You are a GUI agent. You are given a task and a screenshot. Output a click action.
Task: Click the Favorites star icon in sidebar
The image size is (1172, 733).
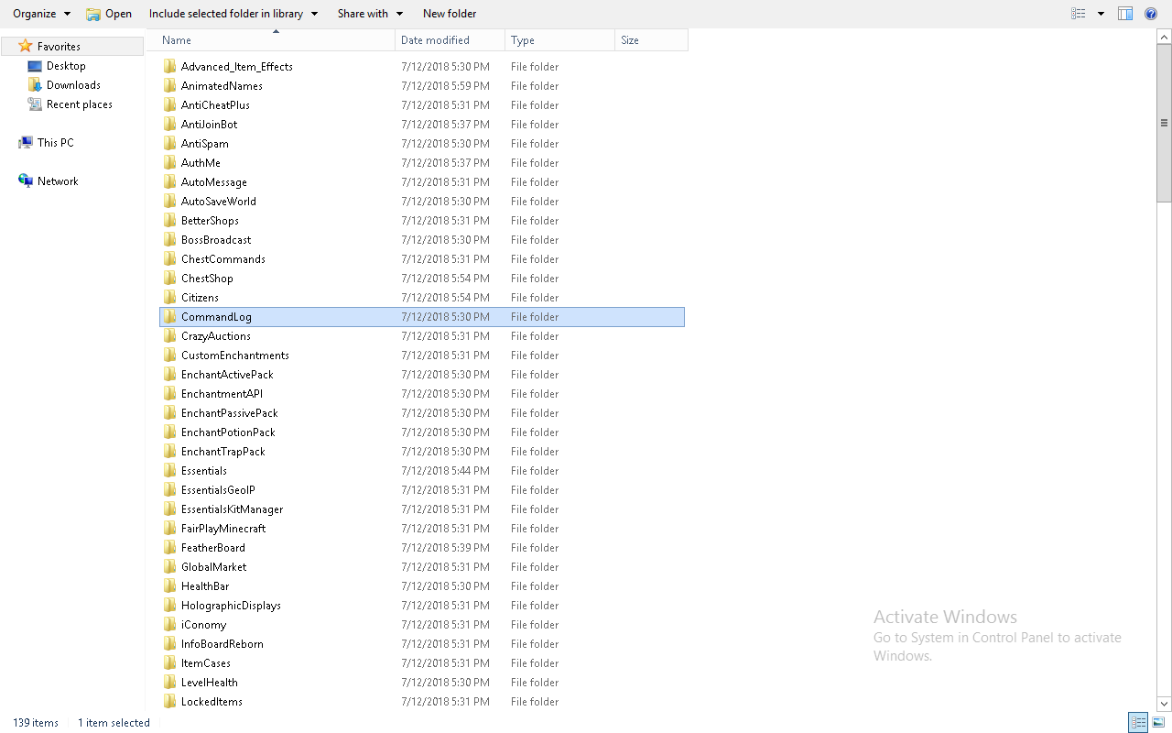[26, 46]
